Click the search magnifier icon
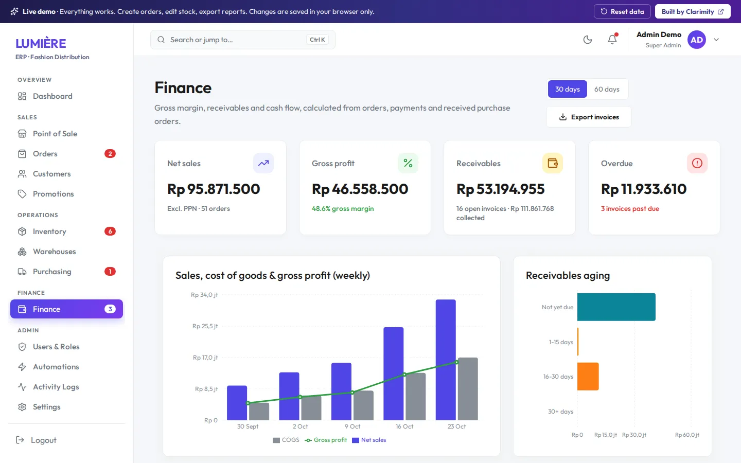The width and height of the screenshot is (741, 463). click(x=161, y=40)
